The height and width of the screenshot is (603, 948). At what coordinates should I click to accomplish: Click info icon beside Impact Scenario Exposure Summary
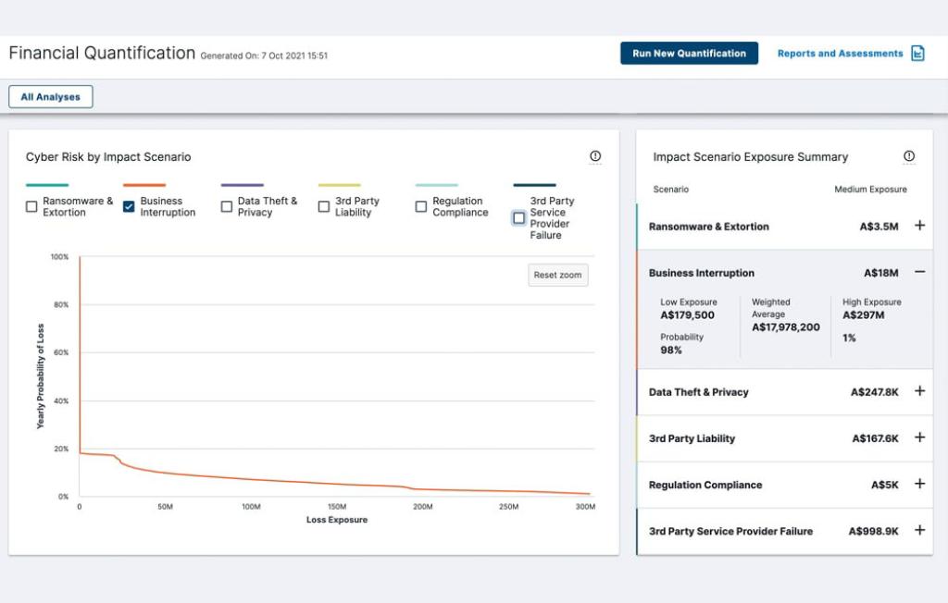tap(909, 156)
